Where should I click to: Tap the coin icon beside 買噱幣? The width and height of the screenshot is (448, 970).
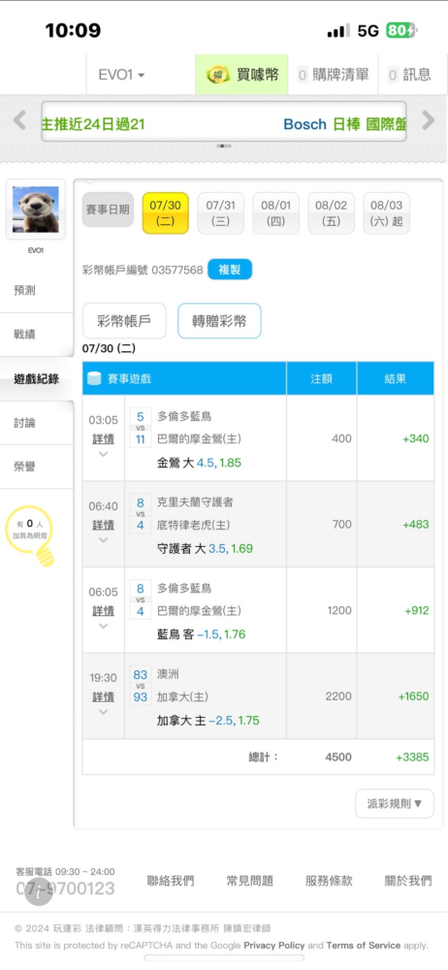tap(218, 76)
